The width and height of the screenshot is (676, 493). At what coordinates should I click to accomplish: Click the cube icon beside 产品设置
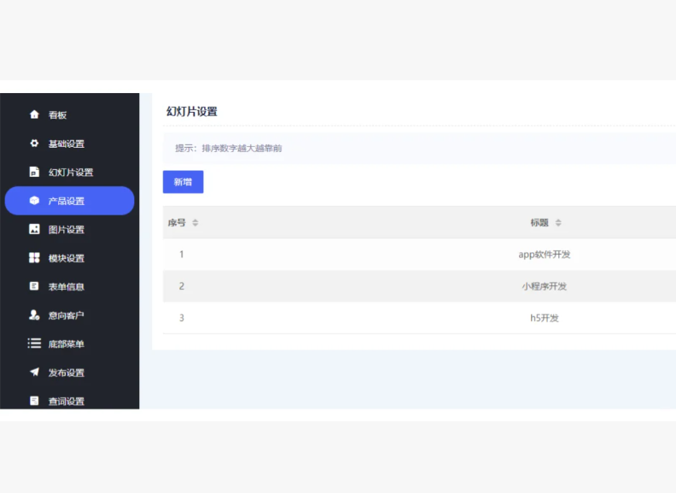click(x=34, y=201)
